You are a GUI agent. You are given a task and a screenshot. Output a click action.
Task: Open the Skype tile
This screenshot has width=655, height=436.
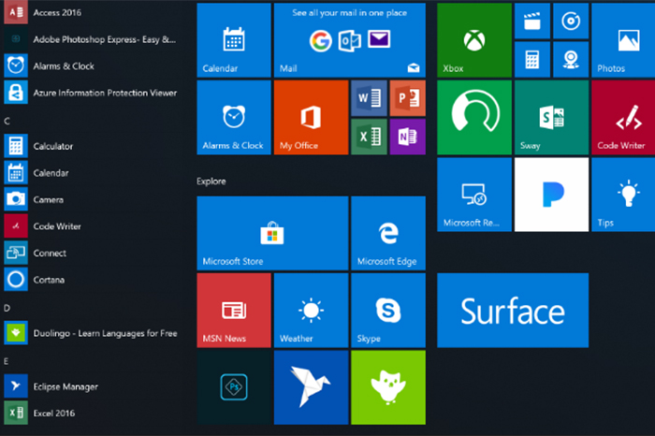(387, 310)
